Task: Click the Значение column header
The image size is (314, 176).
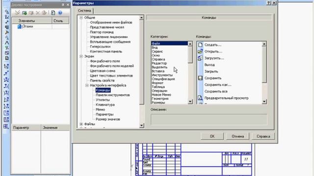Action: click(55, 128)
